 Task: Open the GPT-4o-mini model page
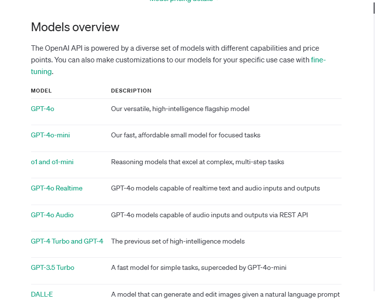coord(50,135)
